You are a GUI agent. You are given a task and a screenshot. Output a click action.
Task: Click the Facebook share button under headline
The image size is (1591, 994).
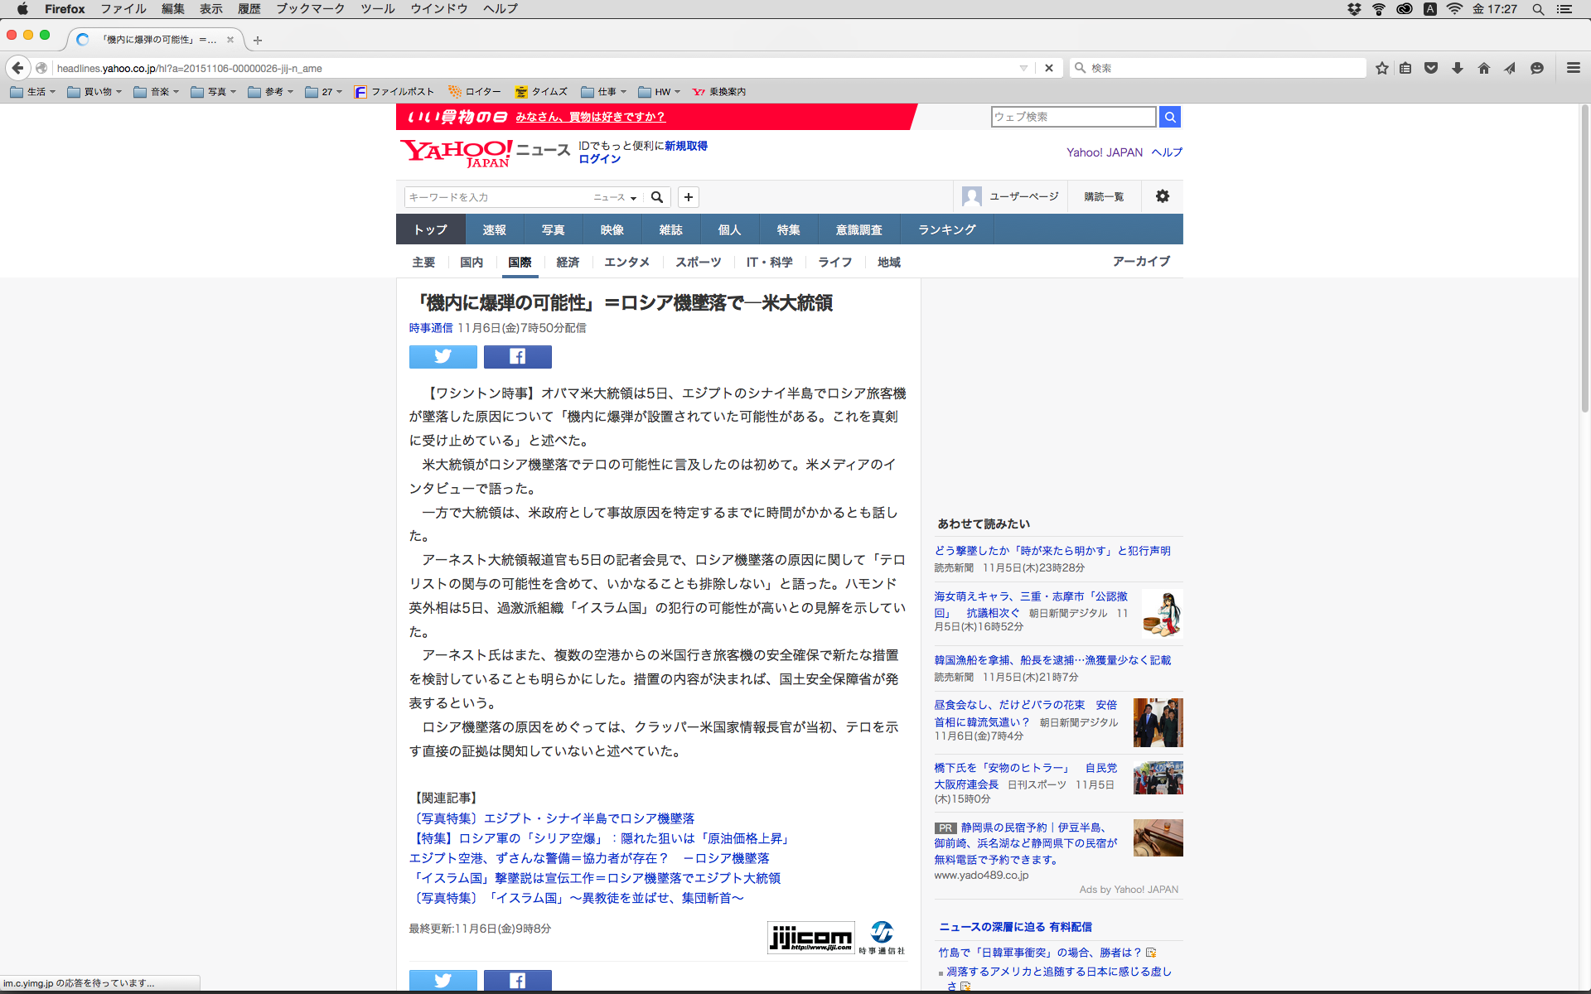coord(517,356)
